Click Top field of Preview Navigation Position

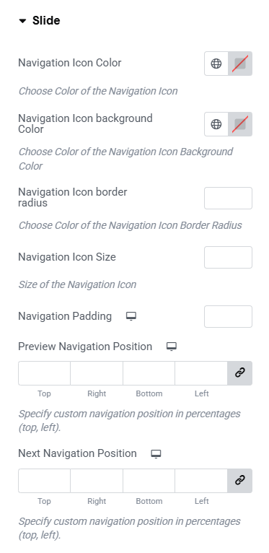tap(45, 373)
